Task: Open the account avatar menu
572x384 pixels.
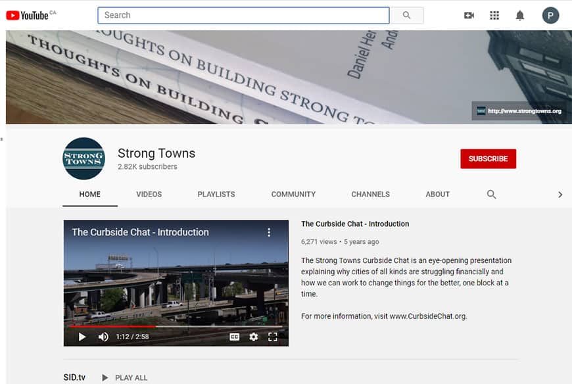Action: [550, 15]
